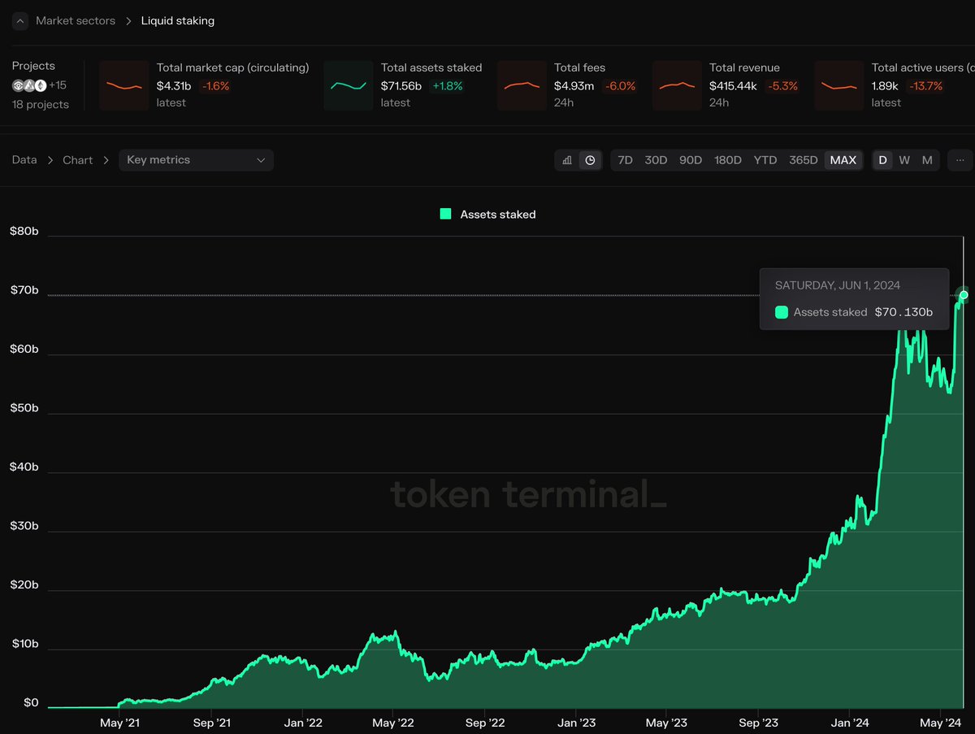975x734 pixels.
Task: Switch to the clock time-series view icon
Action: pyautogui.click(x=590, y=160)
